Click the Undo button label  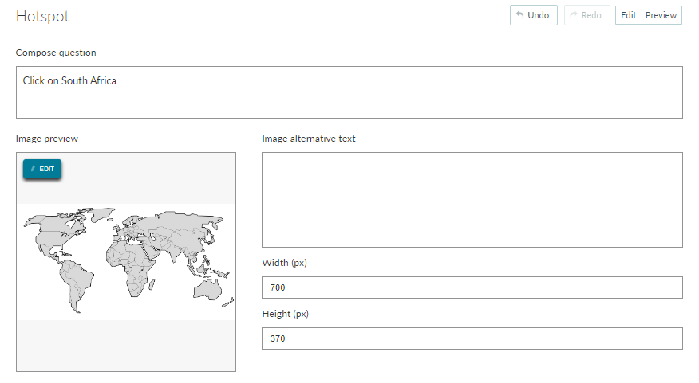click(x=538, y=15)
